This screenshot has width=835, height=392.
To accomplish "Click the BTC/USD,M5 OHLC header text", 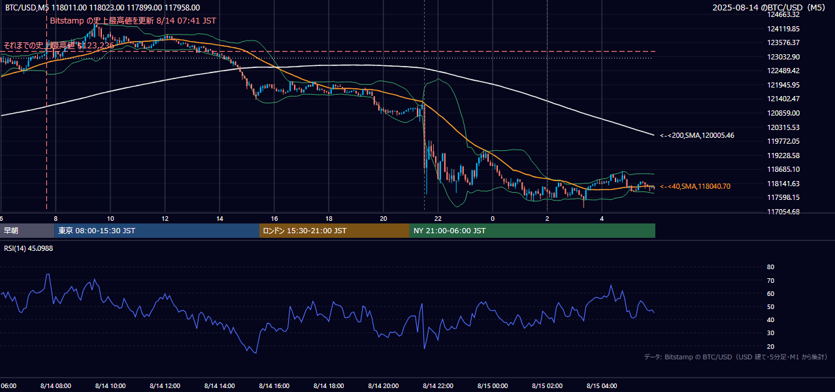I will tap(103, 8).
